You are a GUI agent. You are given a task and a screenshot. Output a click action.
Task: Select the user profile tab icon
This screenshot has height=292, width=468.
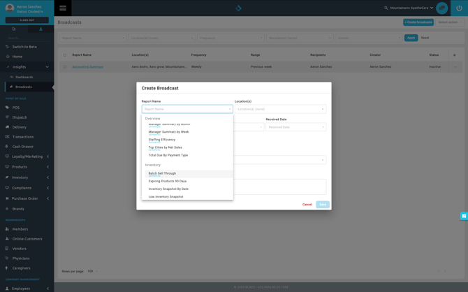(41, 29)
